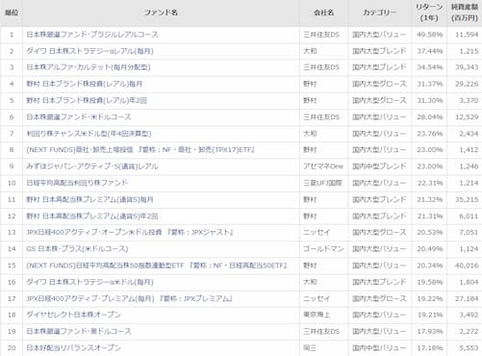Open みずほジャパン・アクティブ・S(通貨)レアル
Viewport: 482px width, 356px height.
pyautogui.click(x=92, y=166)
